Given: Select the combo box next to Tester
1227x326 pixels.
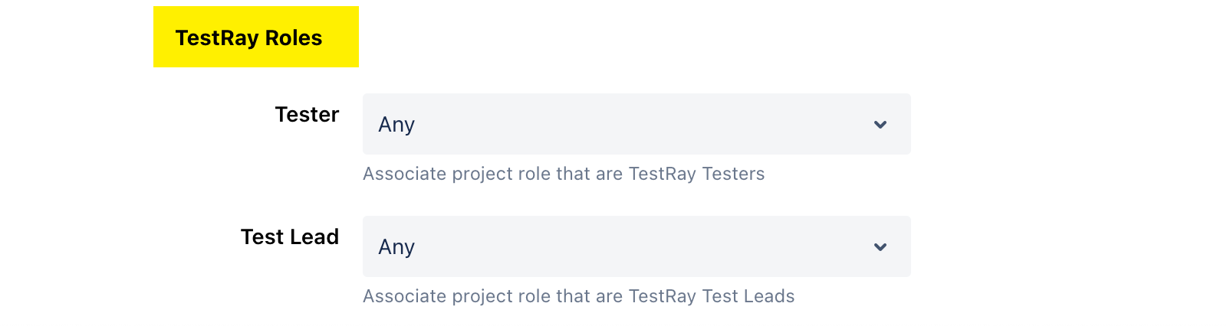Looking at the screenshot, I should 637,124.
